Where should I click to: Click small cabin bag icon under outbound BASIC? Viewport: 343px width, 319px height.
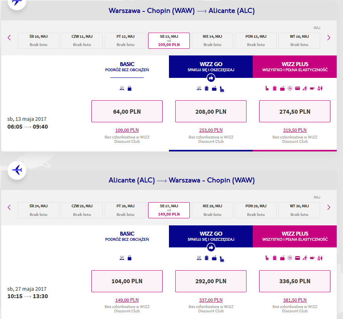click(130, 88)
